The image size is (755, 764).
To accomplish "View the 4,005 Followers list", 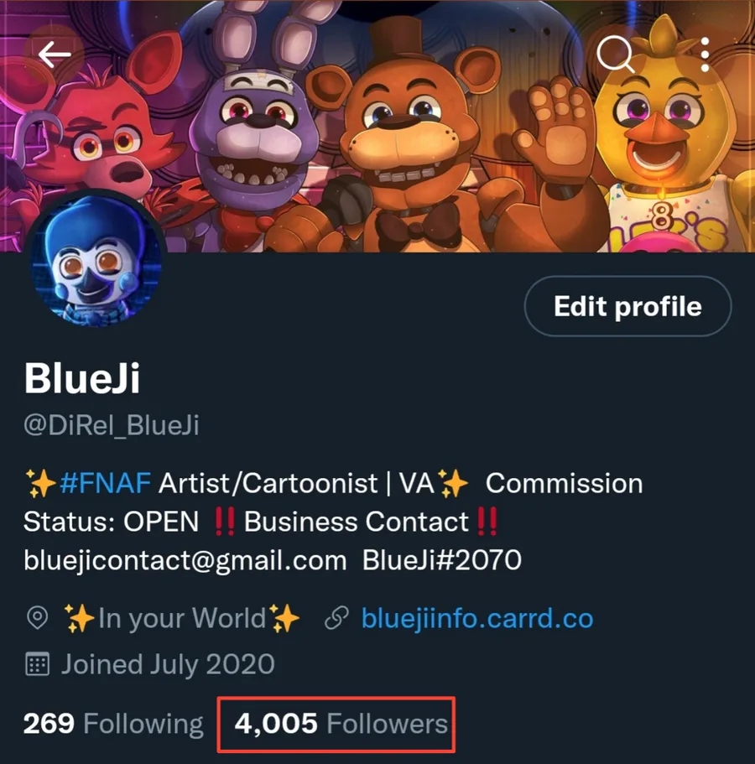I will [341, 724].
